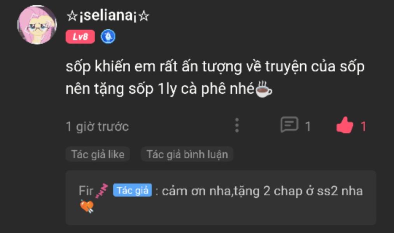
Task: Toggle the pink thumbs-up like icon
Action: pyautogui.click(x=345, y=125)
